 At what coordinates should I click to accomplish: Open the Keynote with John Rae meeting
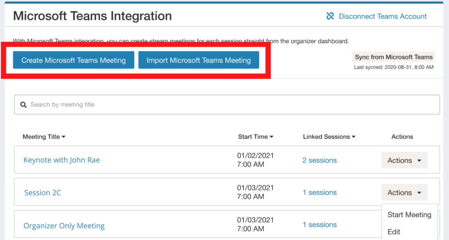pyautogui.click(x=61, y=160)
